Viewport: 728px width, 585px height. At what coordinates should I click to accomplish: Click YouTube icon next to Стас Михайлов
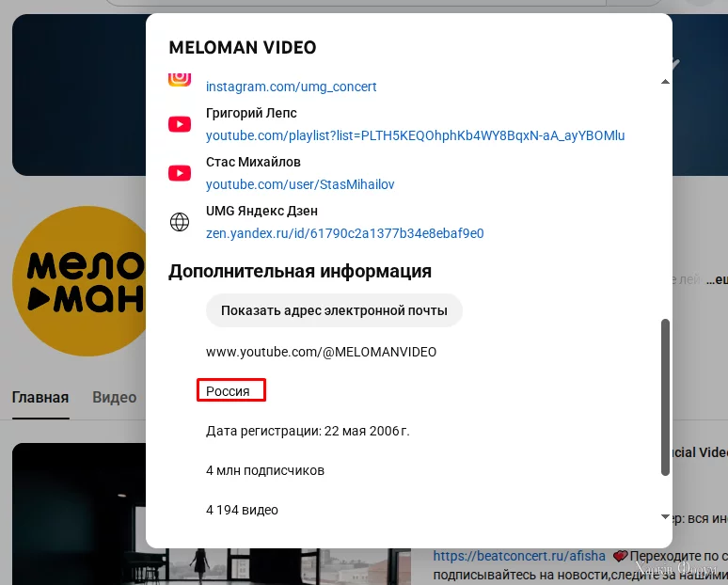coord(180,173)
